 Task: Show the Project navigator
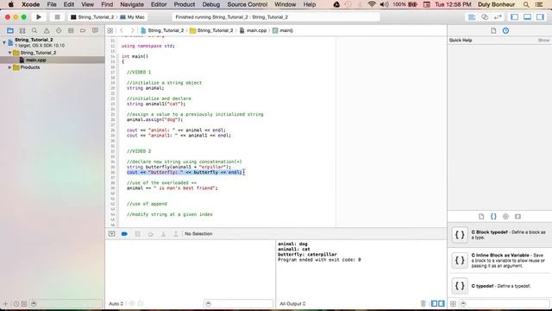coord(10,31)
